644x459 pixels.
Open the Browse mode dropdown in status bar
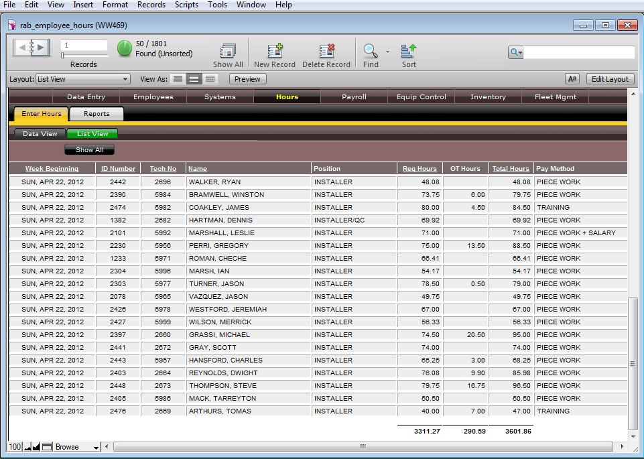click(x=77, y=447)
